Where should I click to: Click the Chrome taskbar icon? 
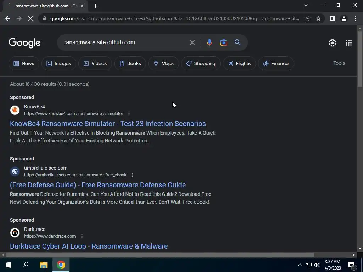(x=61, y=265)
